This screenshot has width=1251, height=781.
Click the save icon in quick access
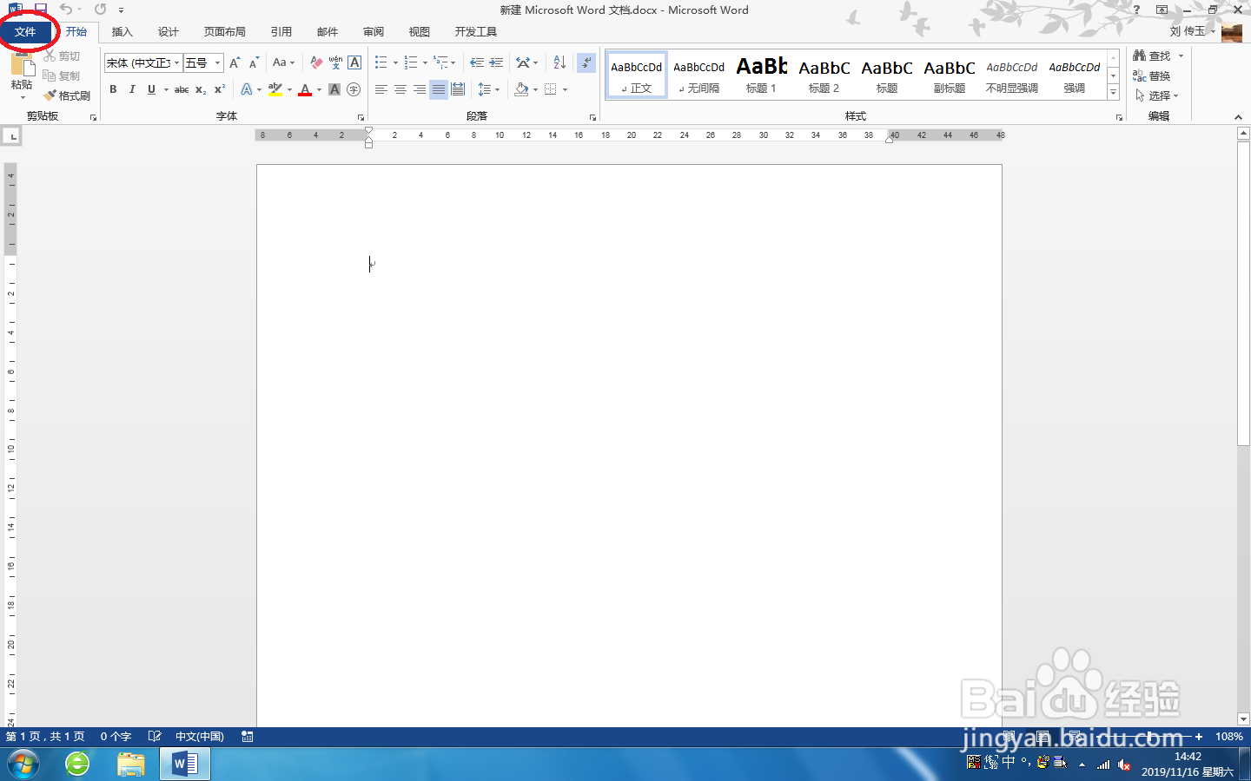tap(40, 10)
